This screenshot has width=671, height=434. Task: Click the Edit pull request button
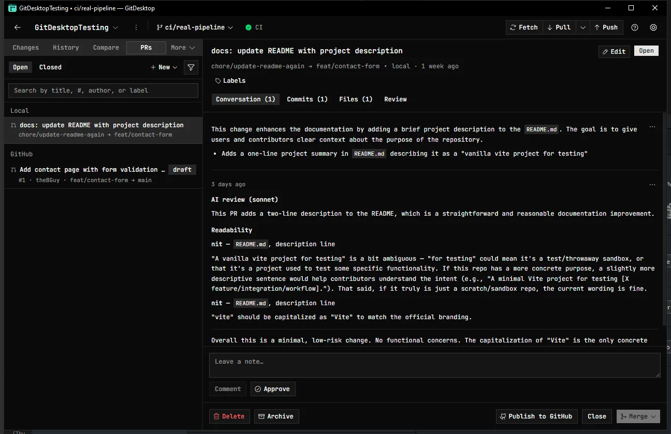pos(614,51)
